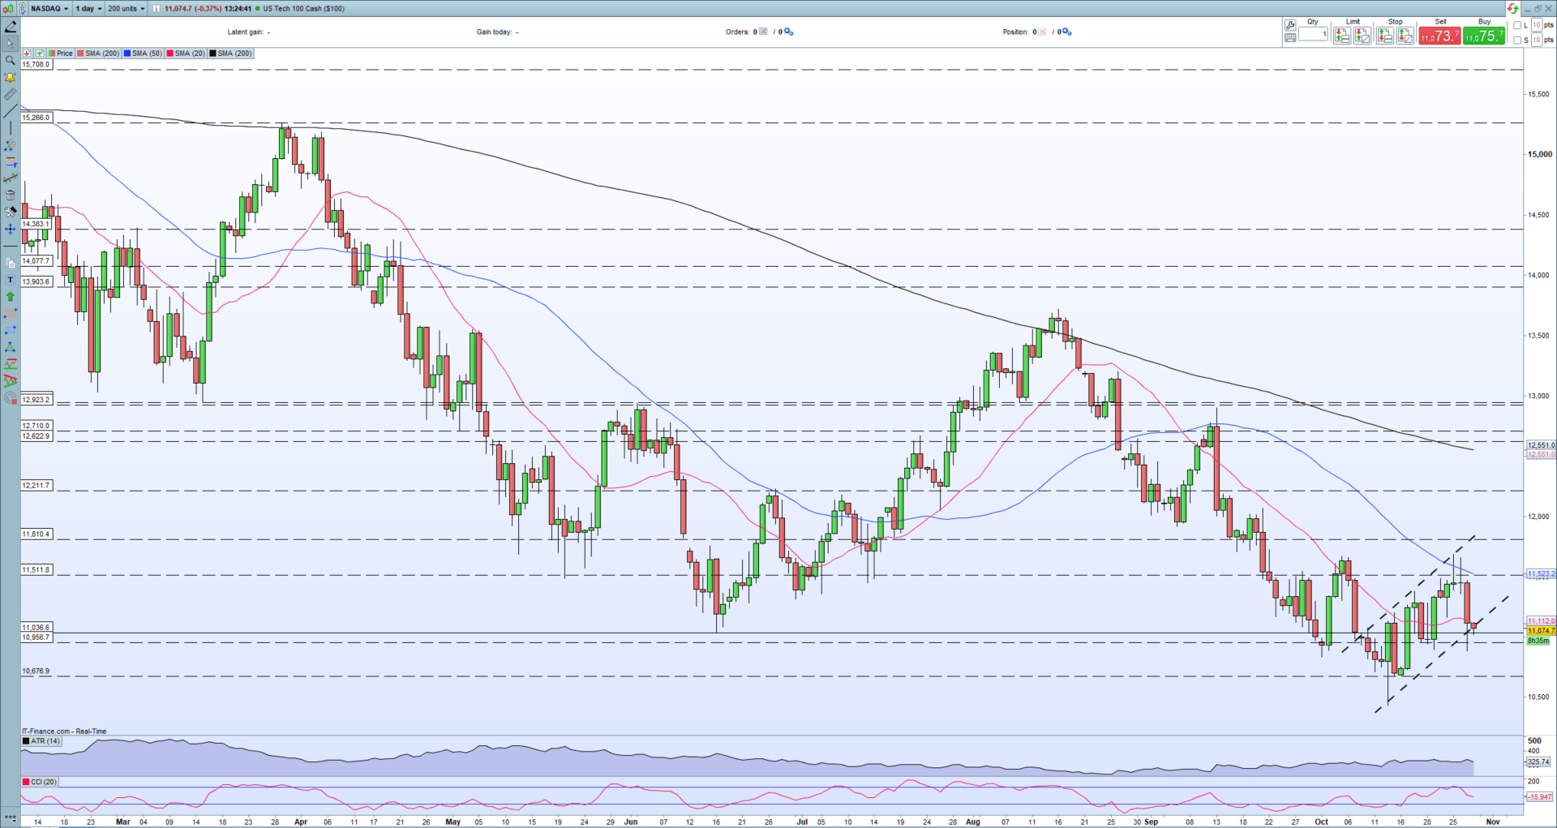Click the red-green refresh arrows icon
The height and width of the screenshot is (828, 1557).
tap(1512, 8)
